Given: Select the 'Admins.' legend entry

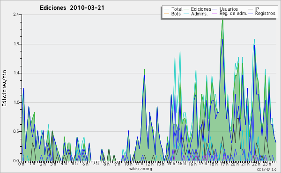Looking at the screenshot, I should pyautogui.click(x=200, y=14).
